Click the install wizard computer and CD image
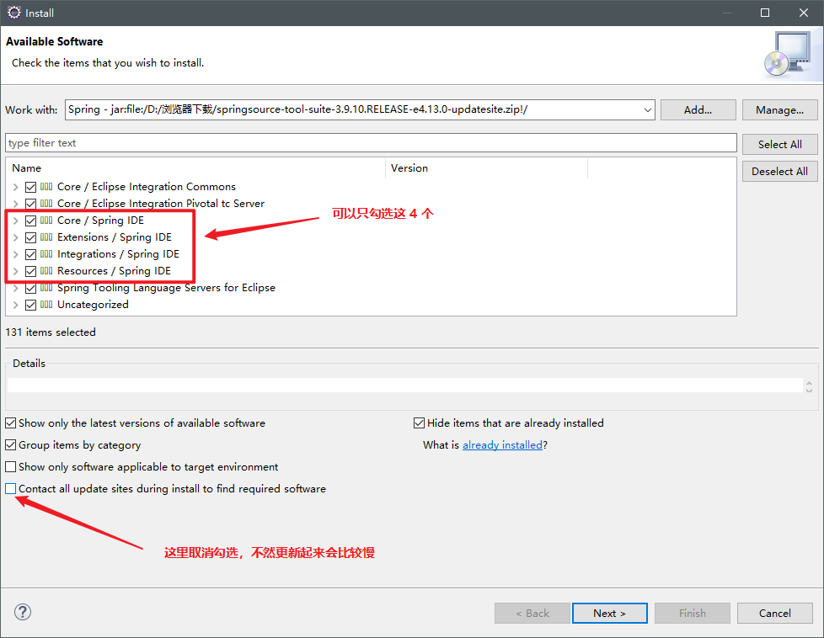The width and height of the screenshot is (824, 638). tap(789, 54)
